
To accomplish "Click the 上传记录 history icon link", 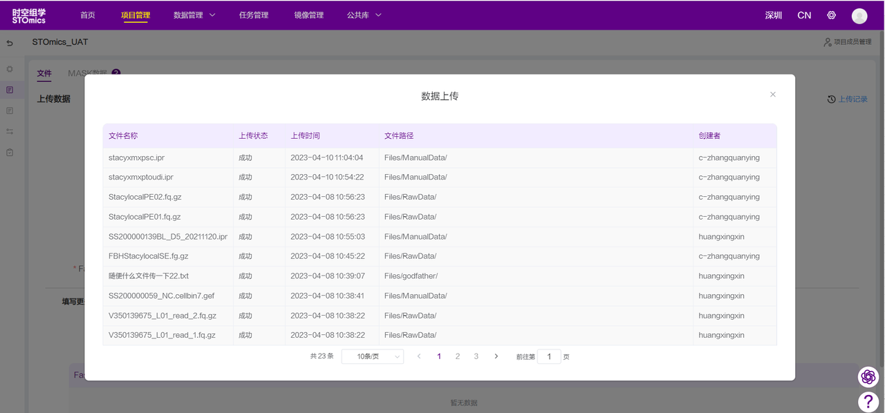I will [x=847, y=99].
